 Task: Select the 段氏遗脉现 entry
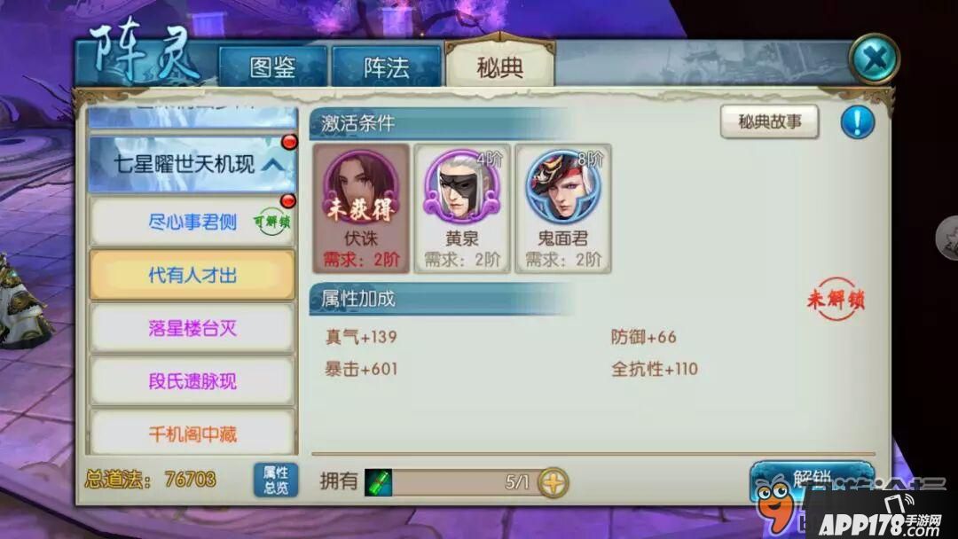[x=192, y=381]
